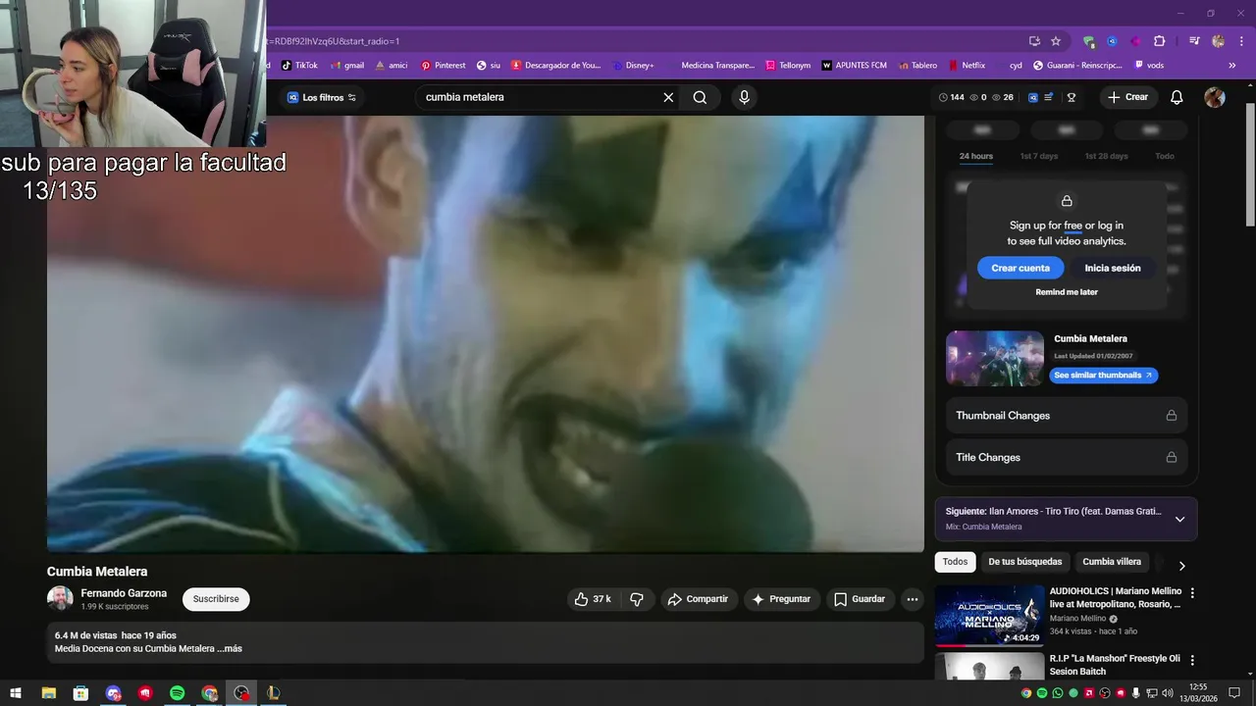Viewport: 1256px width, 706px height.
Task: Click the 'Inicia sesión' button
Action: (1113, 268)
